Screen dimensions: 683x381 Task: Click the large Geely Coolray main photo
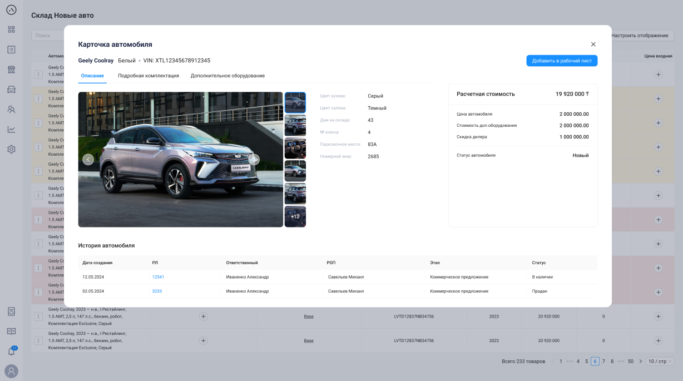pos(180,160)
